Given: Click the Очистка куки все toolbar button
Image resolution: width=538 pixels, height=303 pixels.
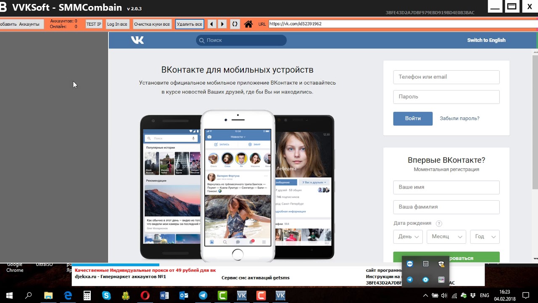Looking at the screenshot, I should 152,24.
